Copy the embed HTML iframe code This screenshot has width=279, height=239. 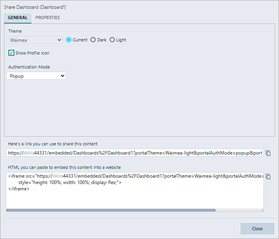(268, 176)
